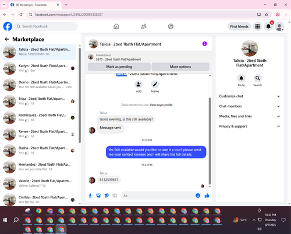Image resolution: width=291 pixels, height=234 pixels.
Task: Click the voice clip microphone icon
Action: point(90,195)
